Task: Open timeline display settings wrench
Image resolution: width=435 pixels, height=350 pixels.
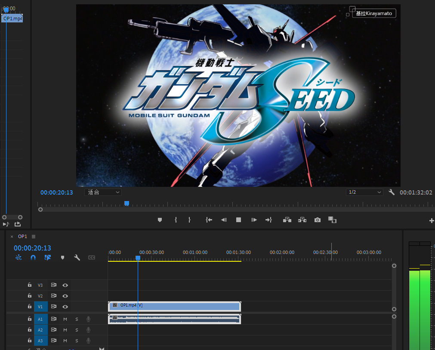Action: (77, 257)
